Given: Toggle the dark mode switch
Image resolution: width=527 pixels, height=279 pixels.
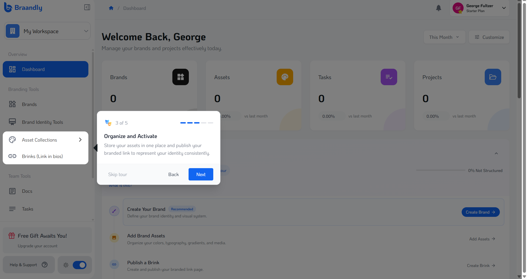Looking at the screenshot, I should coord(80,265).
